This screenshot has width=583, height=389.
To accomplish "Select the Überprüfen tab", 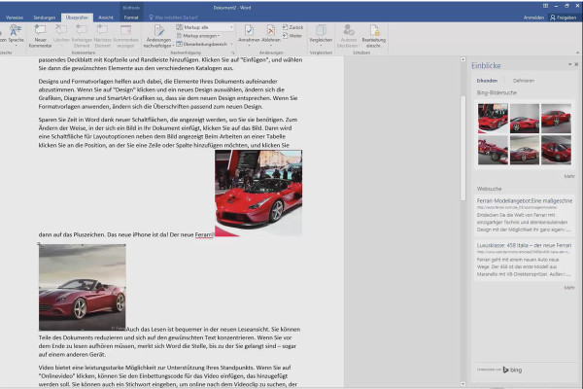I will coord(77,18).
